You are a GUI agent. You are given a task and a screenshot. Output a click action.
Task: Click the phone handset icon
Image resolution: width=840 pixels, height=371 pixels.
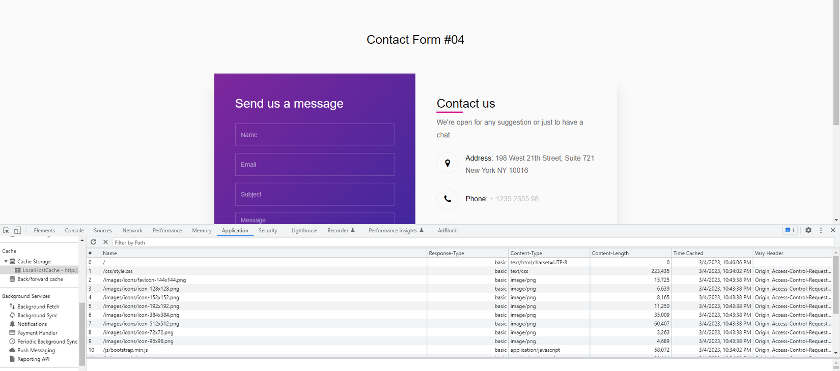(x=447, y=199)
